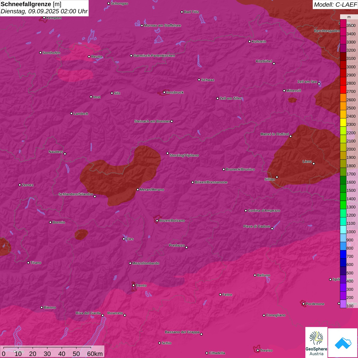
Task: Click the 700 m blue legend swatch
Action: click(343, 254)
